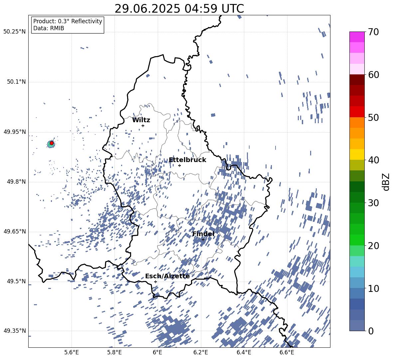Click the colorbar tick value 70

pyautogui.click(x=373, y=32)
